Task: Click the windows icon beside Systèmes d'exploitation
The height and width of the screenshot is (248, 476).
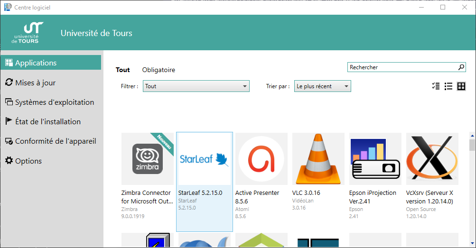Action: [9, 102]
